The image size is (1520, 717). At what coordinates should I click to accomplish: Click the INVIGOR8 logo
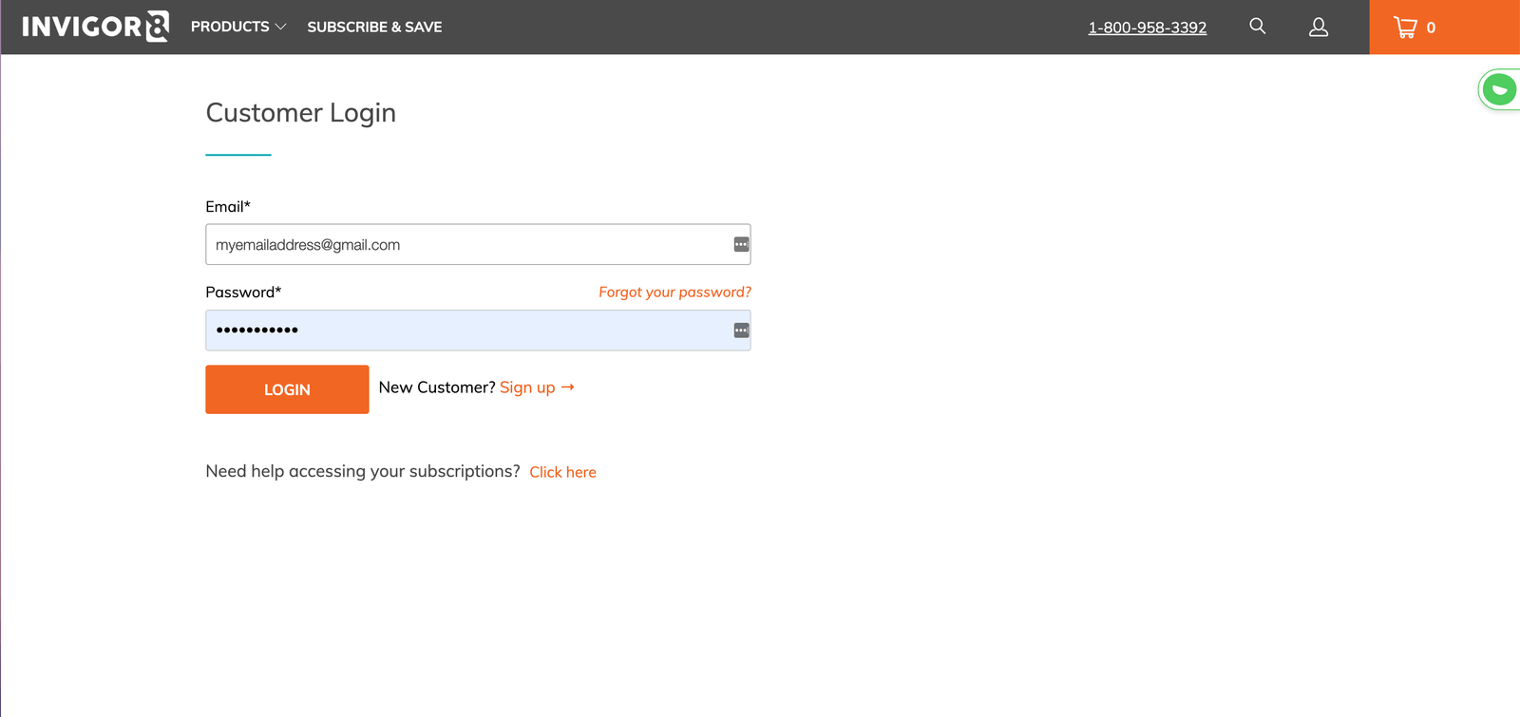point(95,27)
